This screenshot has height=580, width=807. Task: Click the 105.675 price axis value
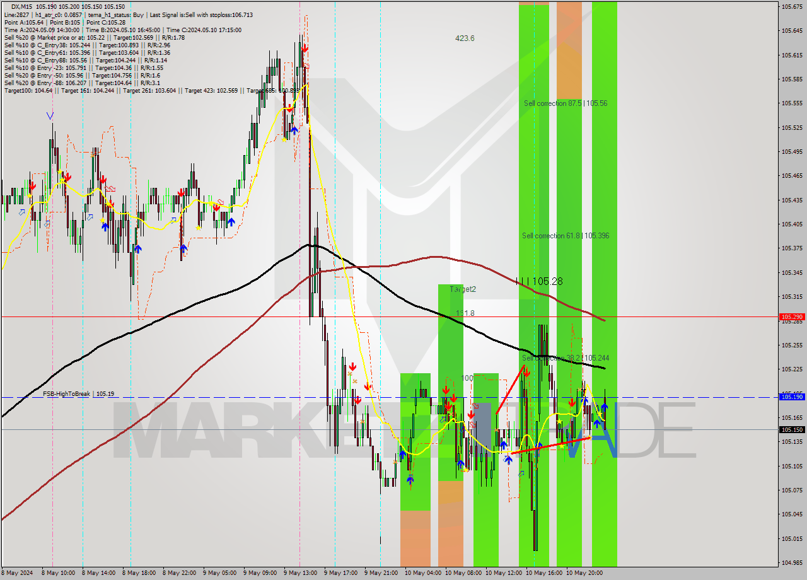click(792, 6)
